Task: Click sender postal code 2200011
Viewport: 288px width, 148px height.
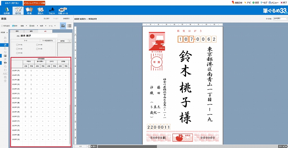Action: (159, 127)
